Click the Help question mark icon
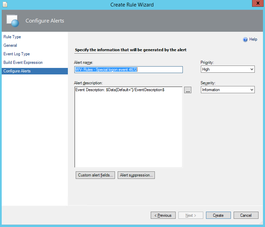265x227 pixels. pyautogui.click(x=245, y=40)
